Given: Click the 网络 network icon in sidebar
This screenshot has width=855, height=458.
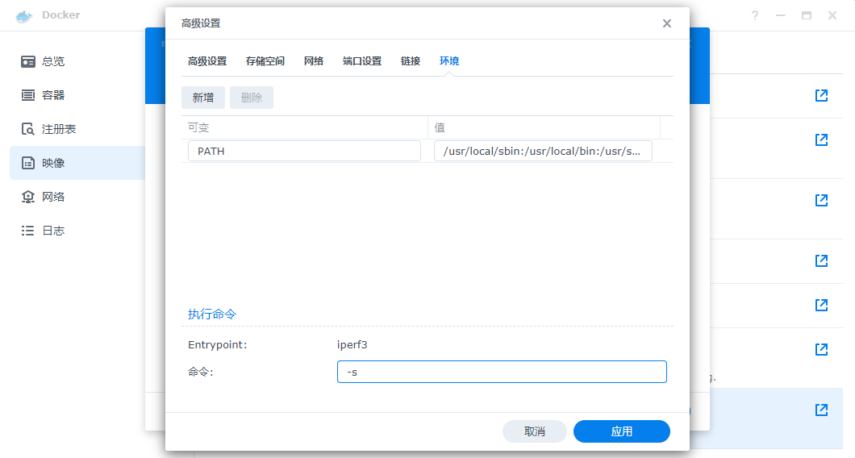Looking at the screenshot, I should point(28,197).
